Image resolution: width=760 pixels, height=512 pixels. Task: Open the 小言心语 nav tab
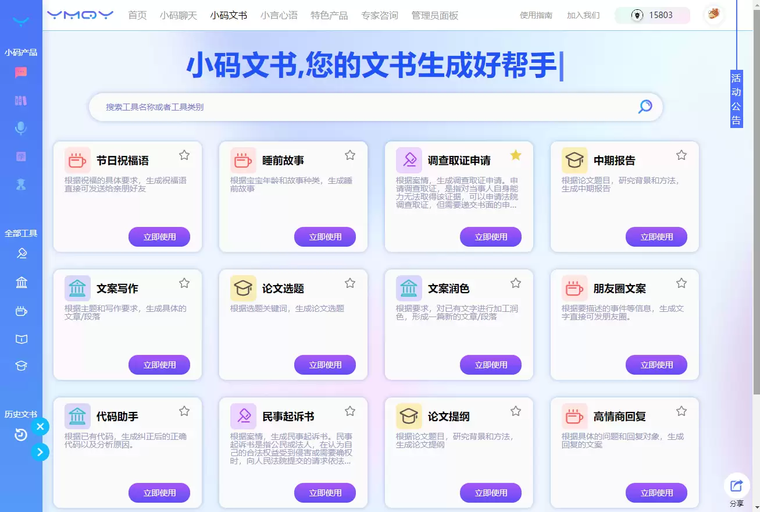coord(279,15)
